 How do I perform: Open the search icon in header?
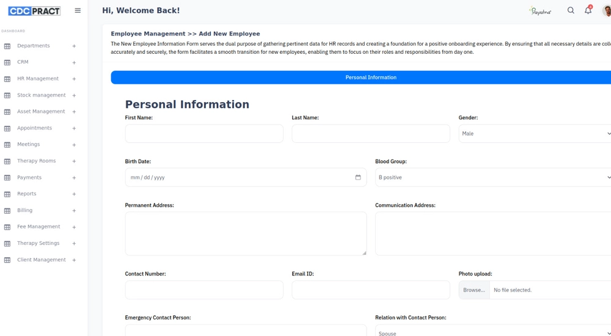[571, 10]
